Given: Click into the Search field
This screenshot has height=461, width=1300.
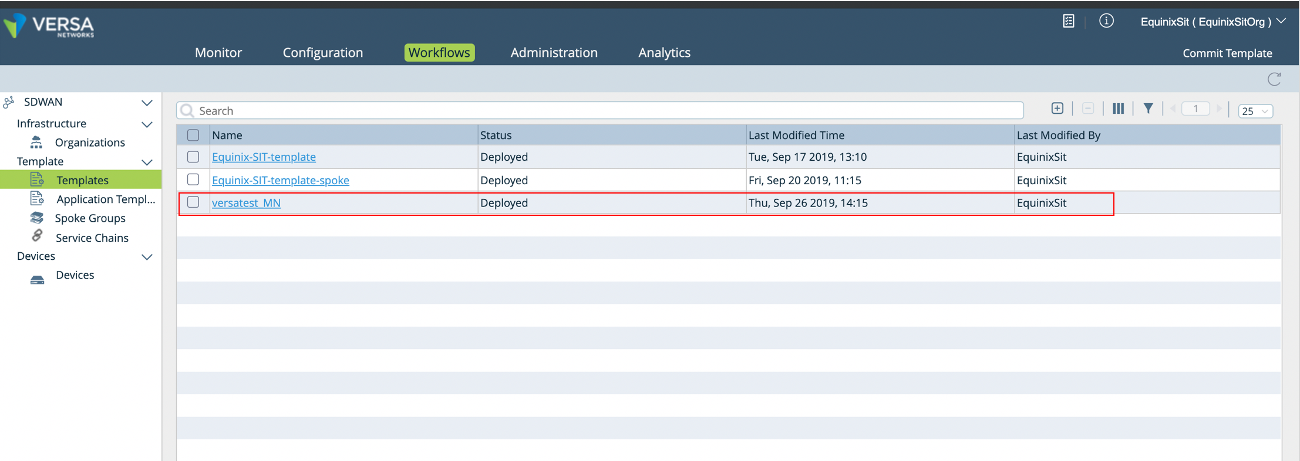Looking at the screenshot, I should (x=600, y=110).
